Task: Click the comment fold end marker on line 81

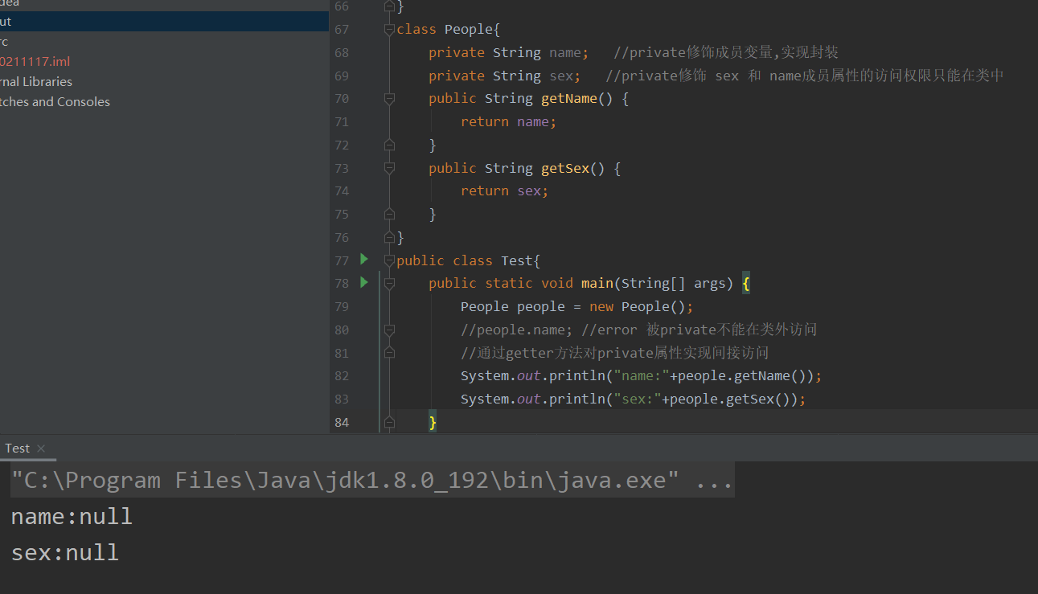Action: [x=390, y=353]
